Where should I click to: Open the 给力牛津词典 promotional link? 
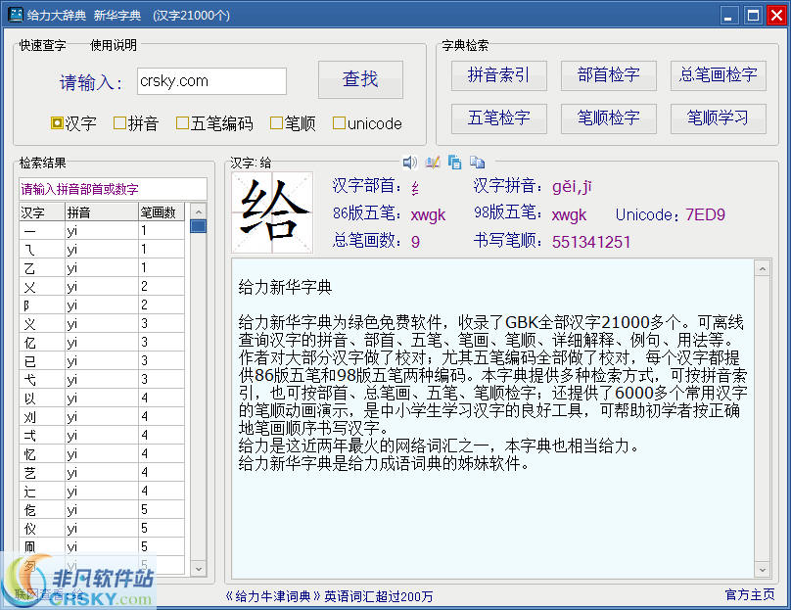click(328, 596)
